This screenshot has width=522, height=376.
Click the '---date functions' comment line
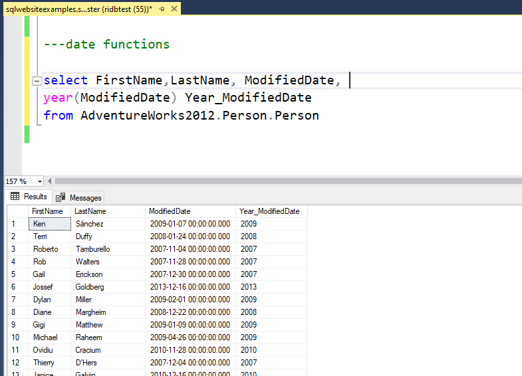tap(106, 45)
